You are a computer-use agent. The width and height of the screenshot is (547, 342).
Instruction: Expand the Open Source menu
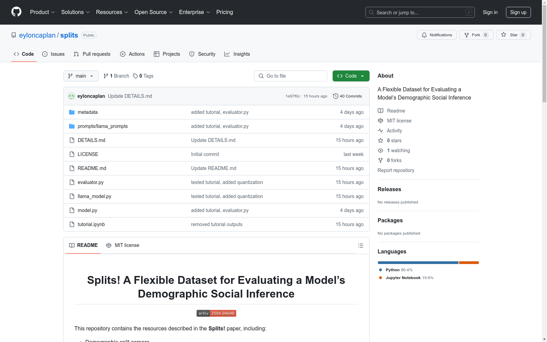[154, 12]
